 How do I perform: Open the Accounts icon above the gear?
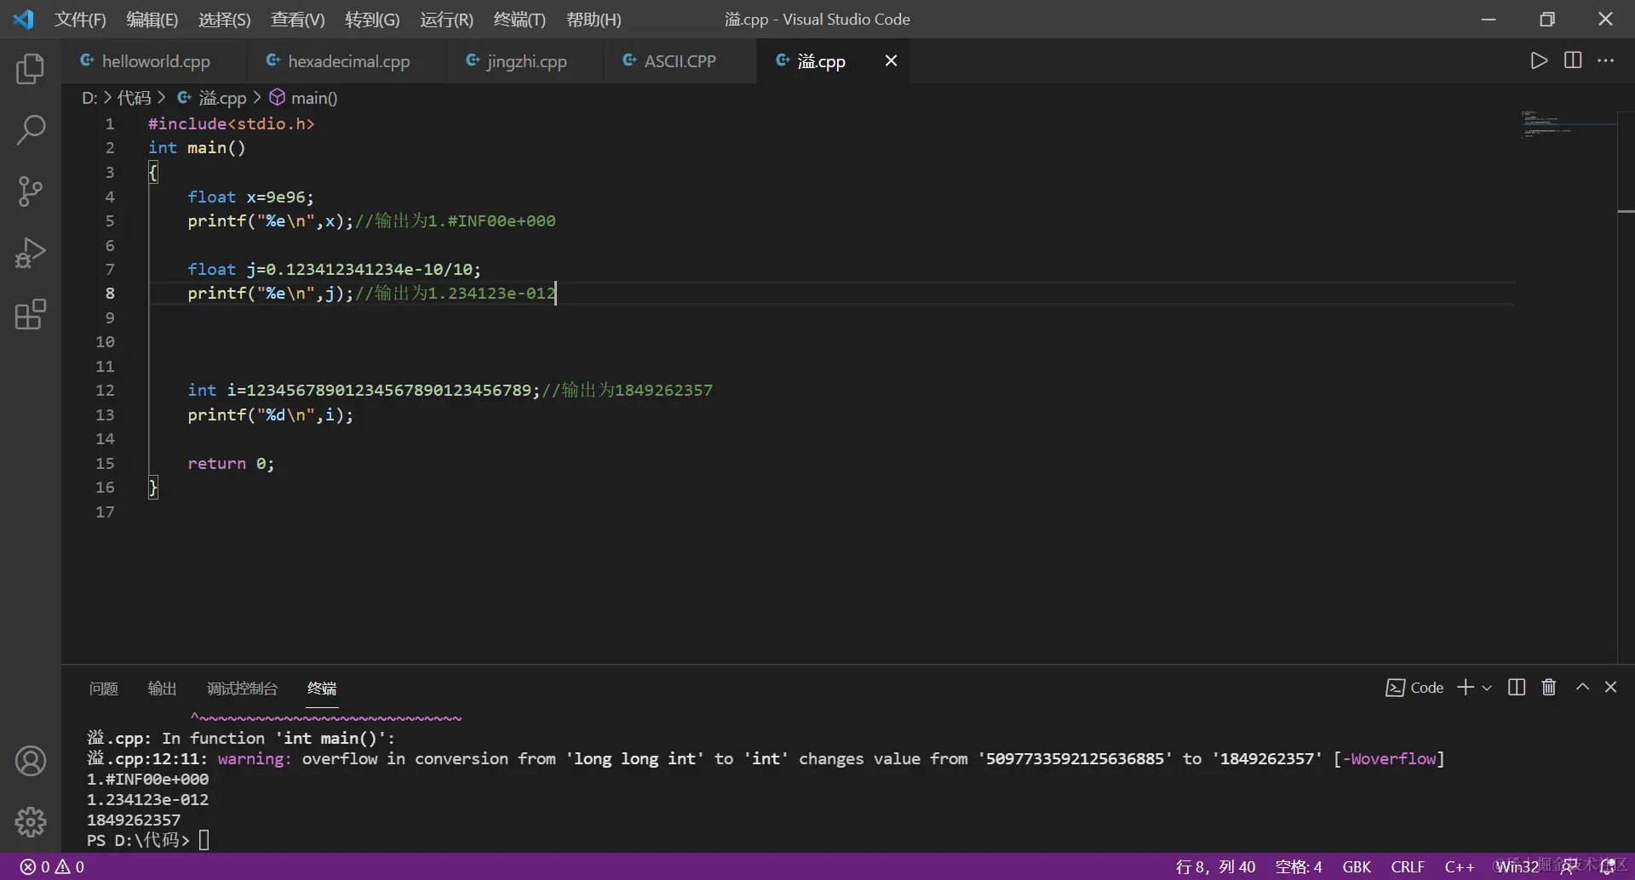[x=31, y=762]
